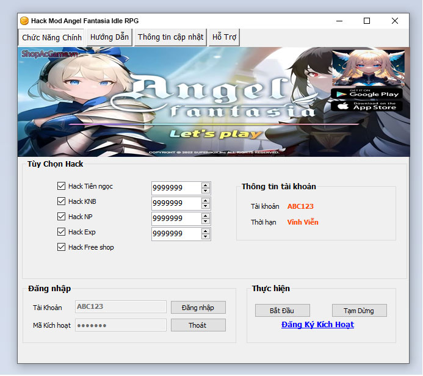
Task: Uncheck the Hack Tiên ngọc checkbox
Action: [x=61, y=186]
